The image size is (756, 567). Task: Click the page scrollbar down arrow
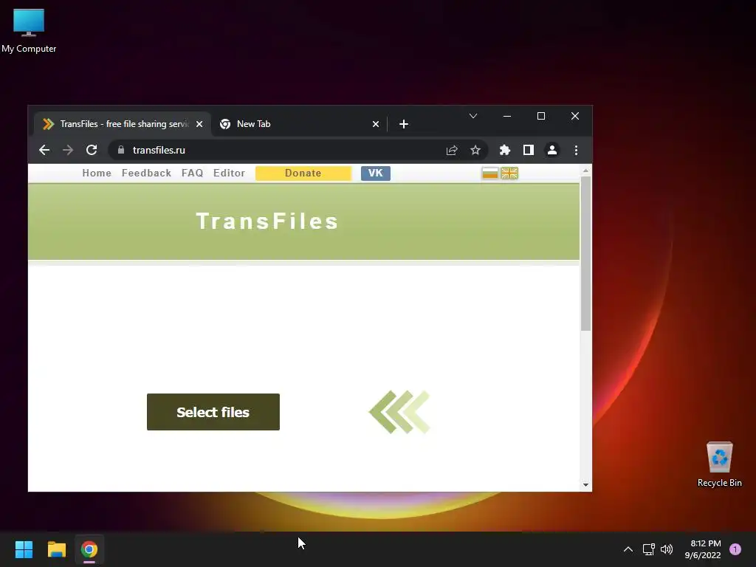tap(585, 484)
